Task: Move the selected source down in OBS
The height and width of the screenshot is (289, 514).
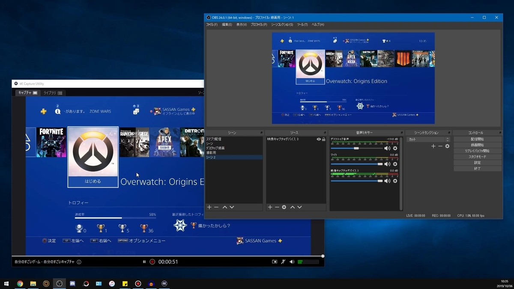Action: (x=299, y=207)
